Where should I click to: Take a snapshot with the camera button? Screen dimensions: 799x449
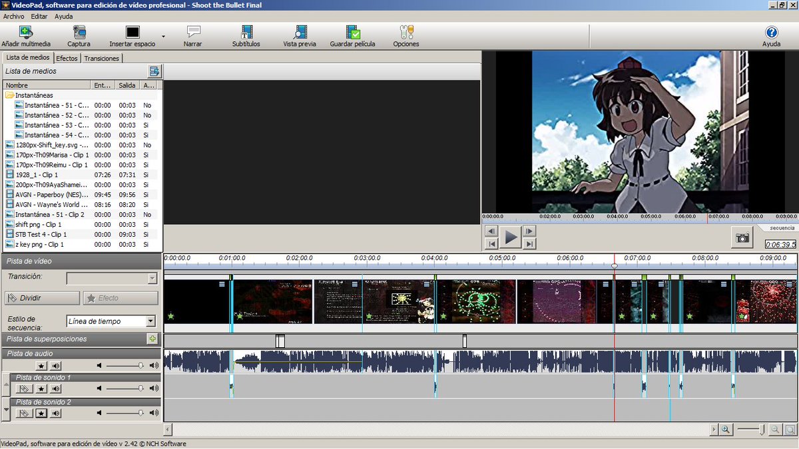(x=742, y=237)
